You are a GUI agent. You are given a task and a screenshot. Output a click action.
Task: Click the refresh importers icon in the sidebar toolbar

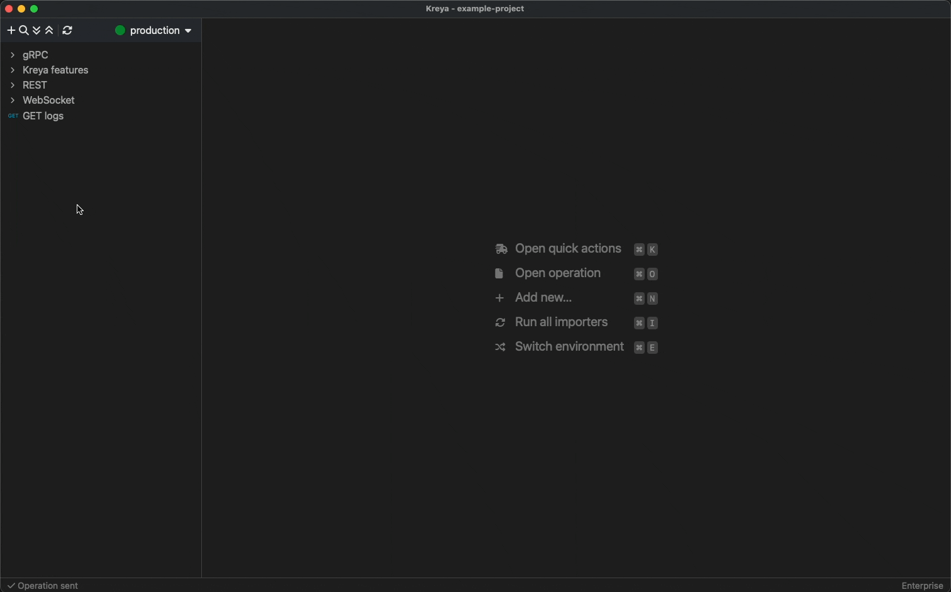(67, 30)
